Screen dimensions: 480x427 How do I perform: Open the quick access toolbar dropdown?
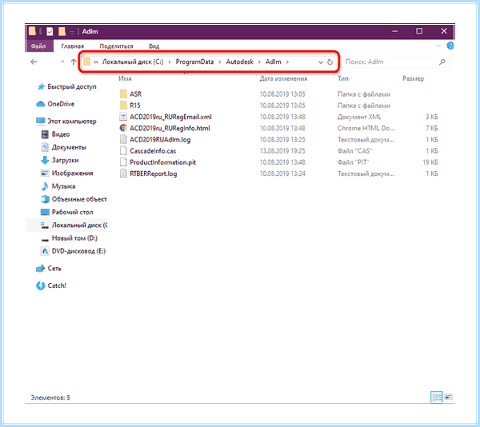tap(72, 32)
